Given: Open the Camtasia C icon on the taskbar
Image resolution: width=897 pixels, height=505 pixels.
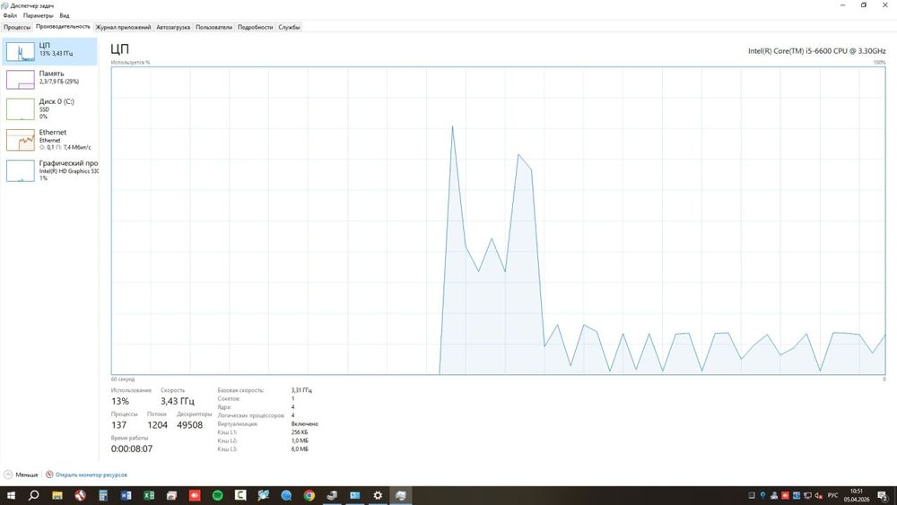Looking at the screenshot, I should pyautogui.click(x=240, y=495).
